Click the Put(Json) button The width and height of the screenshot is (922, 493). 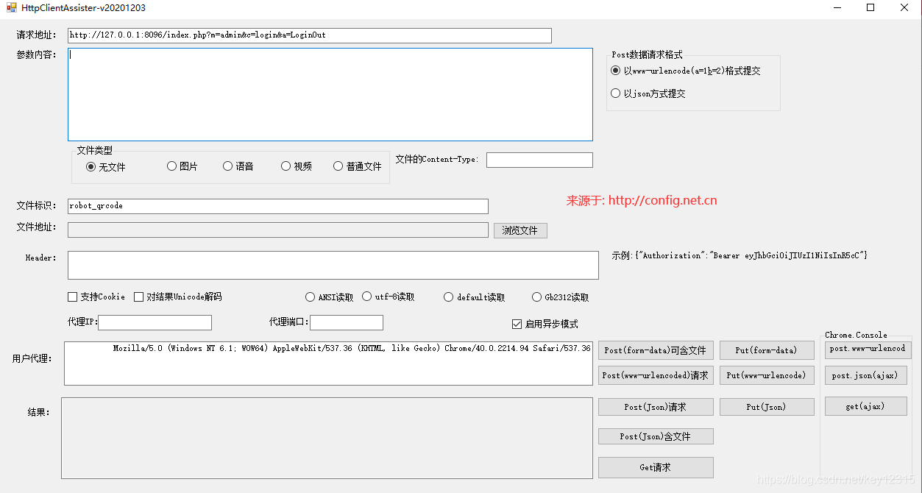[767, 406]
